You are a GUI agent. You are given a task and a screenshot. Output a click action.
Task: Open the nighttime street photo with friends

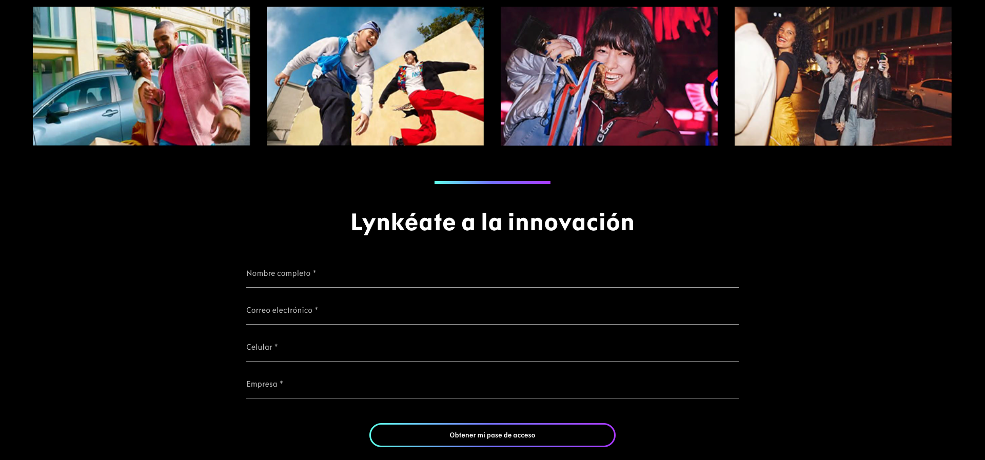[x=843, y=76]
